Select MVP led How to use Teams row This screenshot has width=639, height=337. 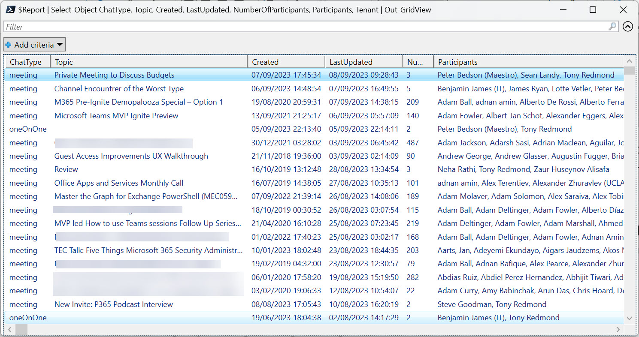tap(314, 223)
